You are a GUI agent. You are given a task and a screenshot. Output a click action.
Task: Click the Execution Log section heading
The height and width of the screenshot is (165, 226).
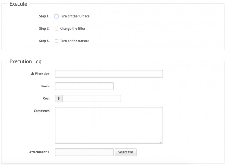[x=25, y=61]
